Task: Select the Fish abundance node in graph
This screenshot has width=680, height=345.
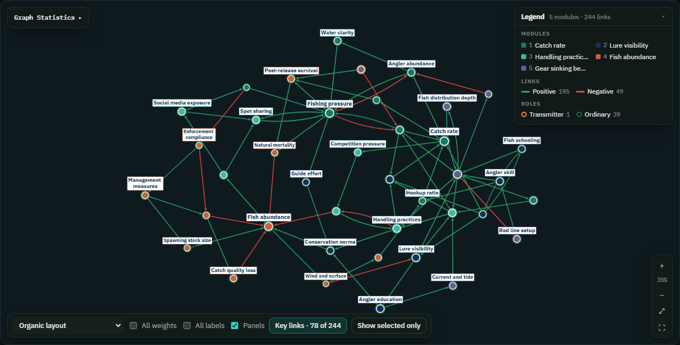Action: tap(269, 226)
